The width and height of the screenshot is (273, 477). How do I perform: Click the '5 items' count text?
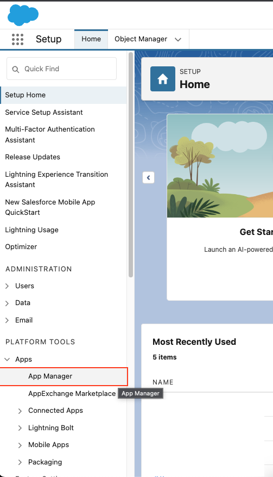(x=164, y=357)
